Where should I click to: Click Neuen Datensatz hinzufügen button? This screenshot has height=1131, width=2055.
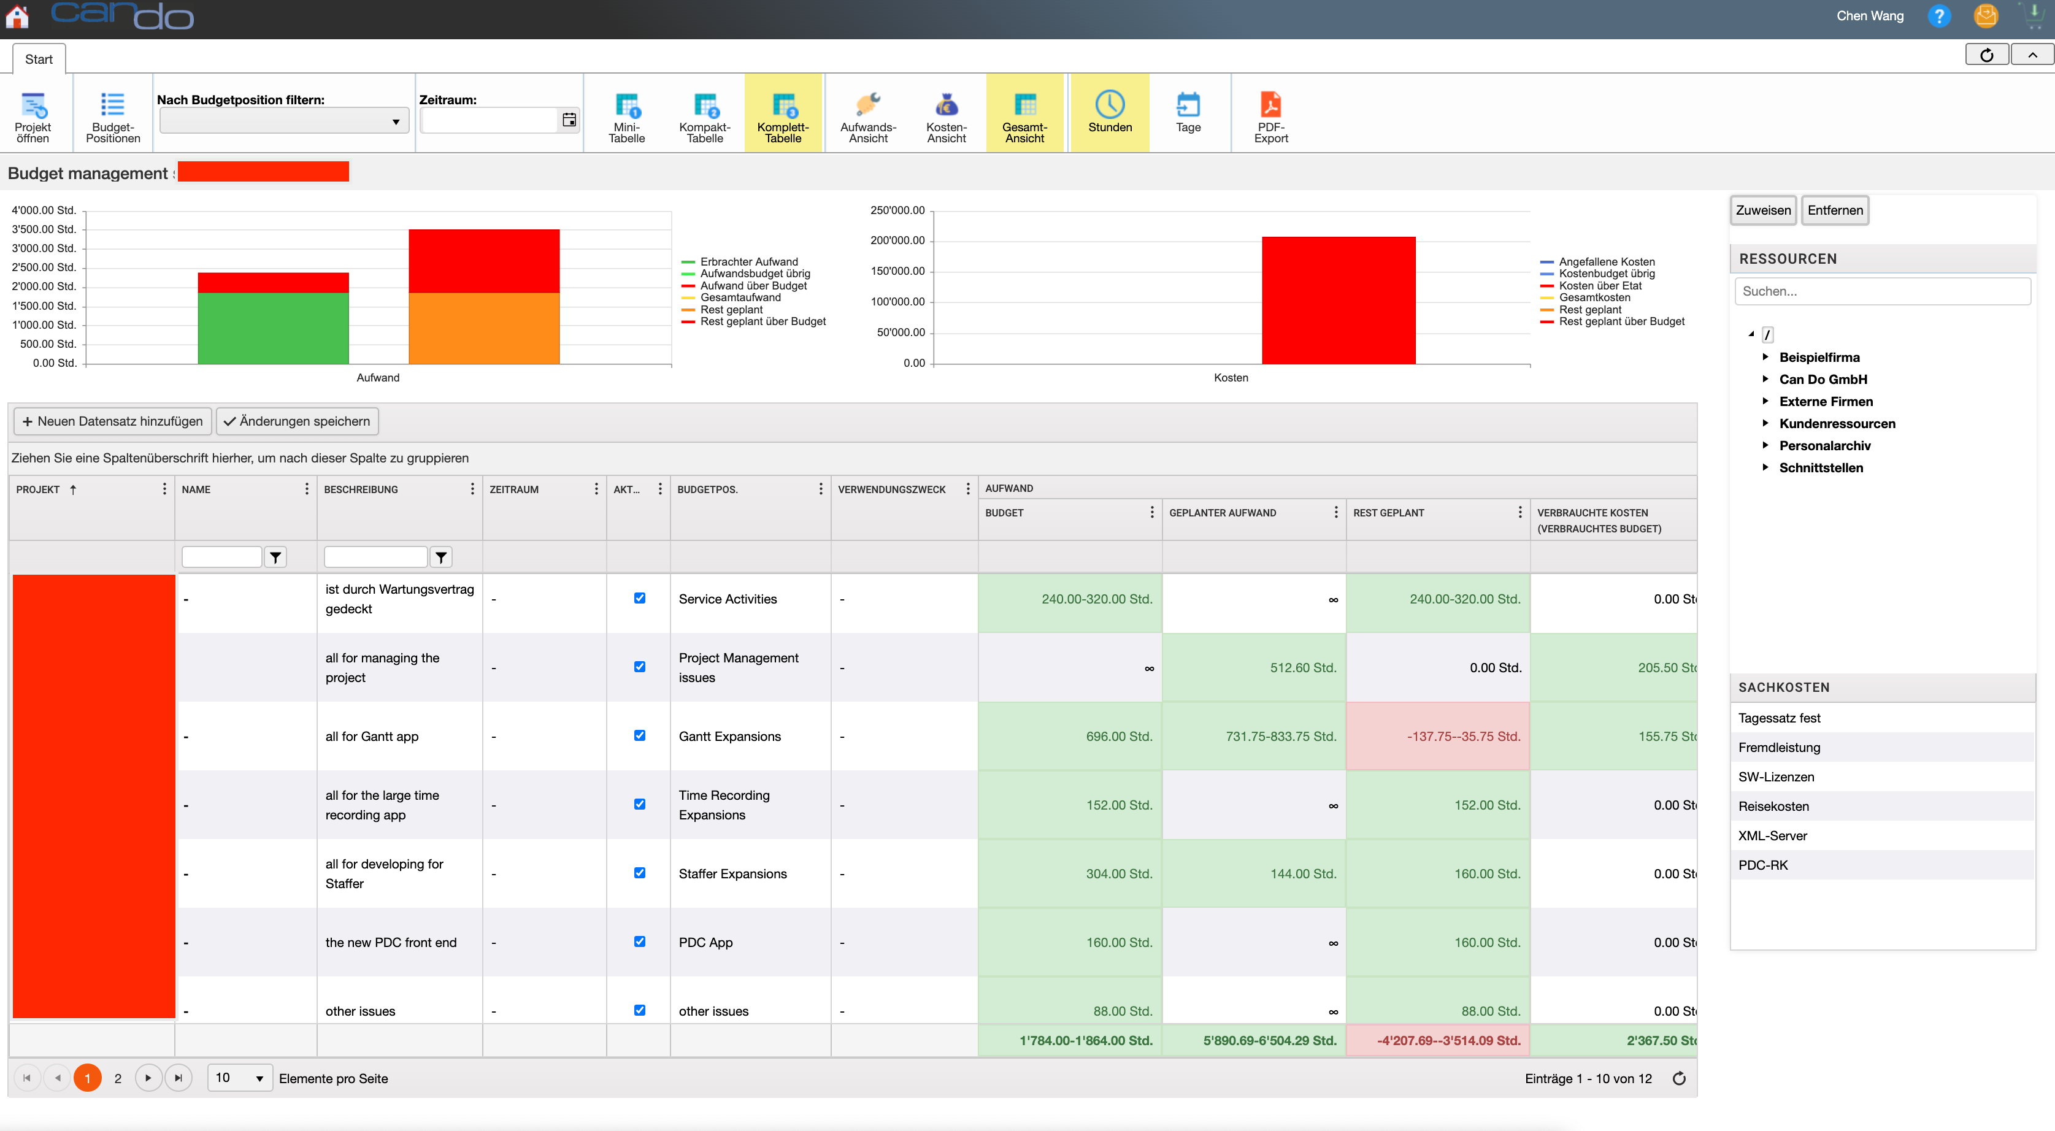pyautogui.click(x=112, y=421)
